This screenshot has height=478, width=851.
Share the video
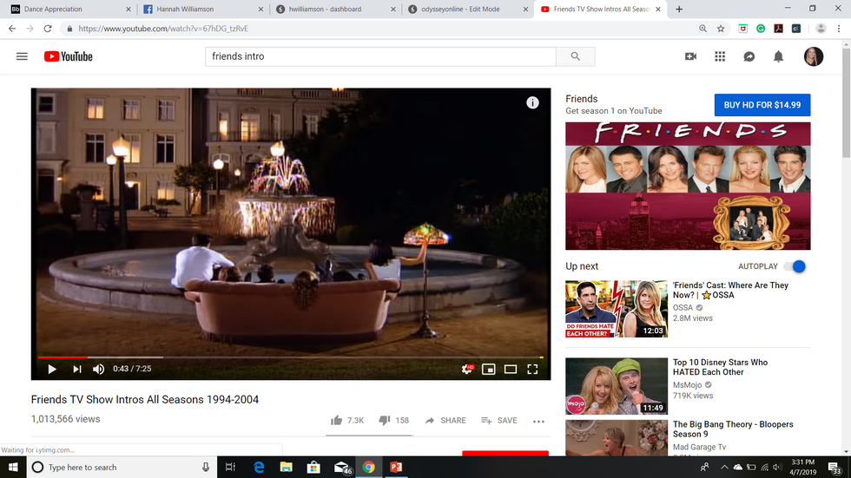(445, 421)
